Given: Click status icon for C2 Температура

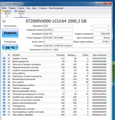Looking at the screenshot, I should click(x=4, y=106).
